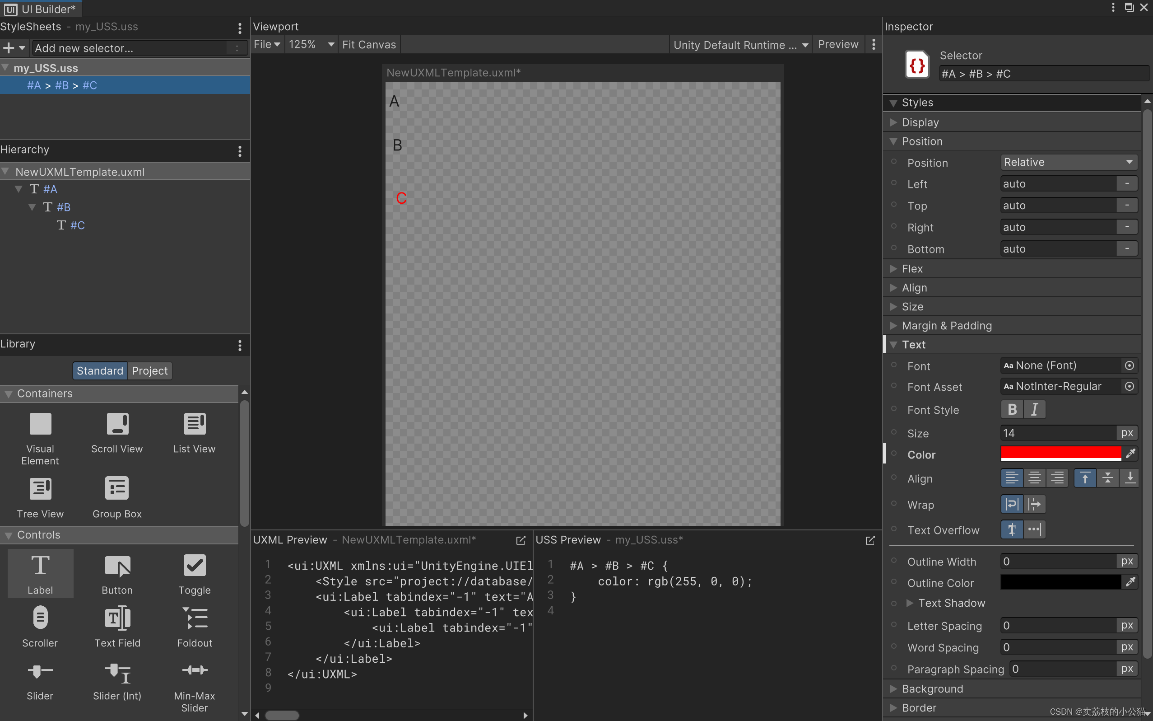Click the Preview button
The image size is (1153, 721).
coord(838,44)
